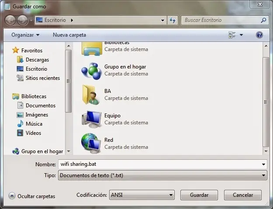This screenshot has height=209, width=273.
Task: Click the Guardar button
Action: (x=199, y=195)
